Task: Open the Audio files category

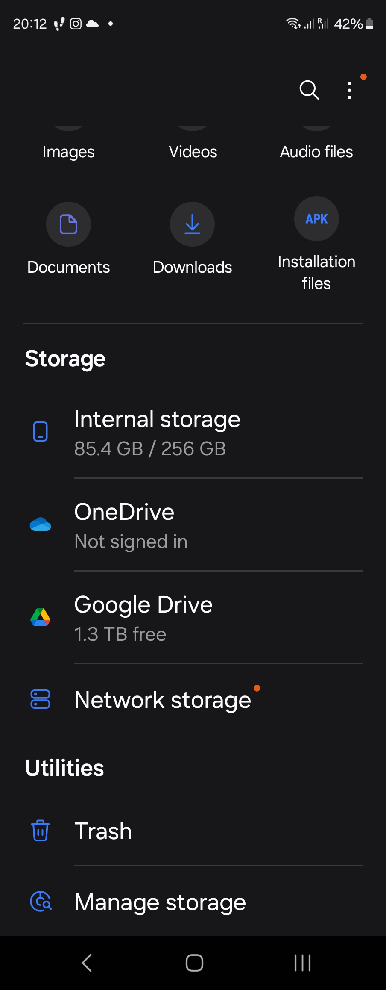Action: click(x=316, y=152)
